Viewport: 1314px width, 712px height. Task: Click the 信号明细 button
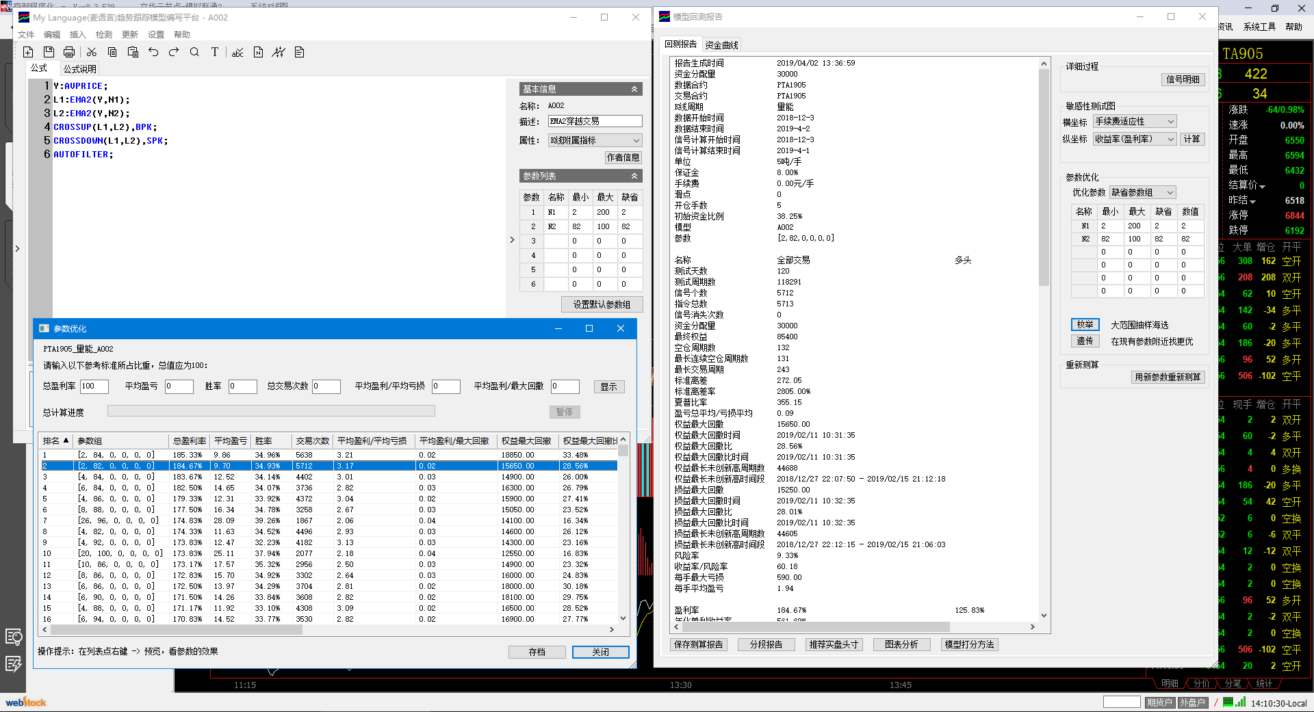point(1183,79)
